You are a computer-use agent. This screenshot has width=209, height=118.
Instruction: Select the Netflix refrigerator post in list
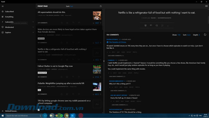pos(62,50)
